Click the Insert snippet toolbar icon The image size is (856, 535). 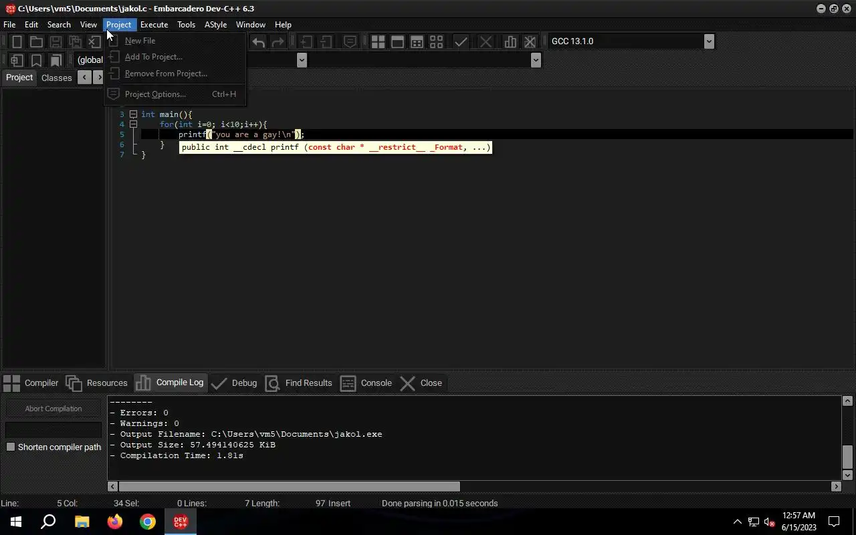[17, 60]
